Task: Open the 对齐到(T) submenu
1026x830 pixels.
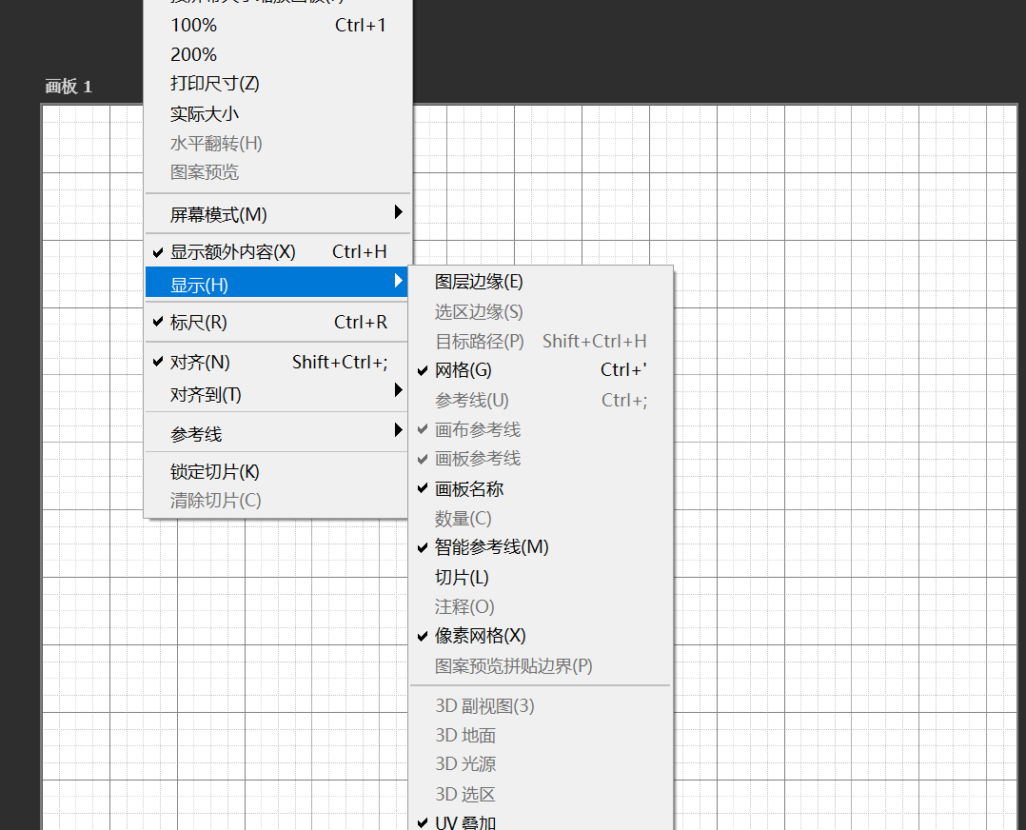Action: click(278, 394)
